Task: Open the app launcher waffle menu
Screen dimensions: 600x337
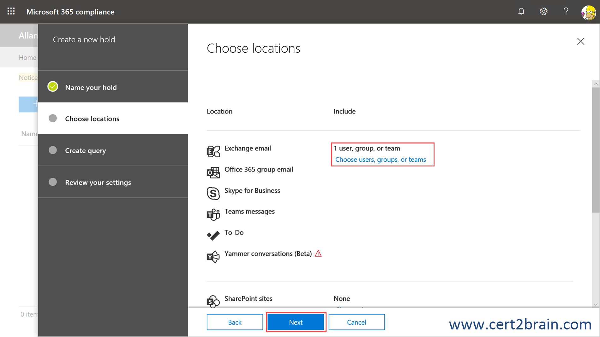Action: pyautogui.click(x=11, y=11)
